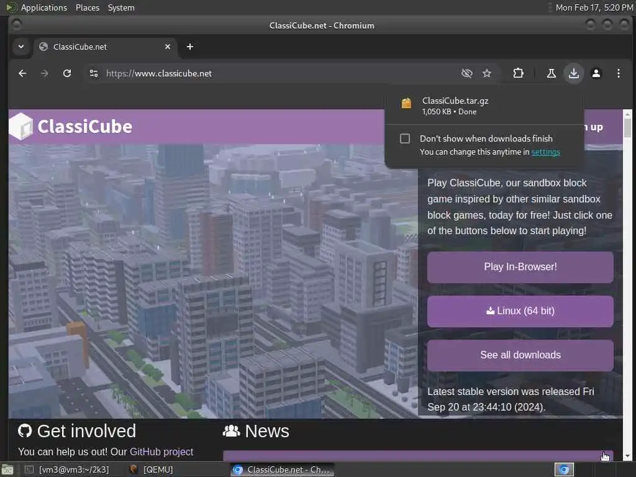Click the Chromium window menu button
Viewport: 636px width, 477px height.
(x=16, y=25)
